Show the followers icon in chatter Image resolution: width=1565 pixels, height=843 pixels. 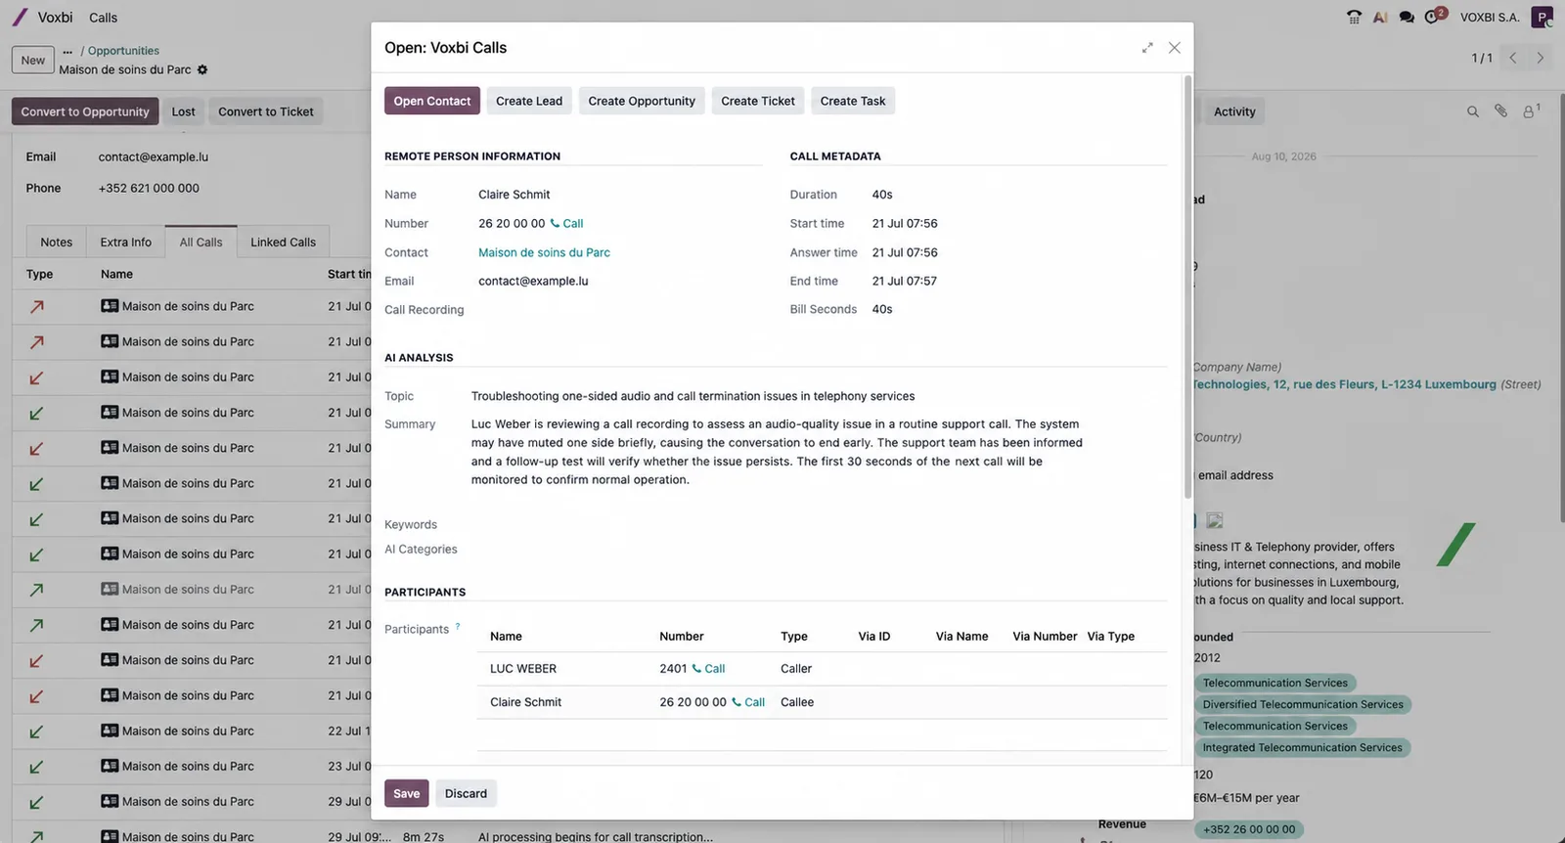point(1530,111)
